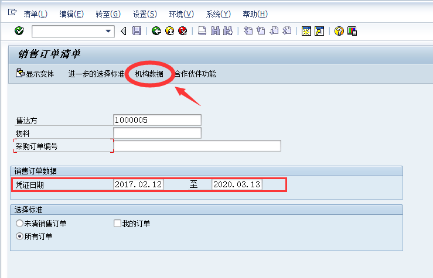Click the 选择标准 group header
Image resolution: width=433 pixels, height=278 pixels.
point(28,210)
